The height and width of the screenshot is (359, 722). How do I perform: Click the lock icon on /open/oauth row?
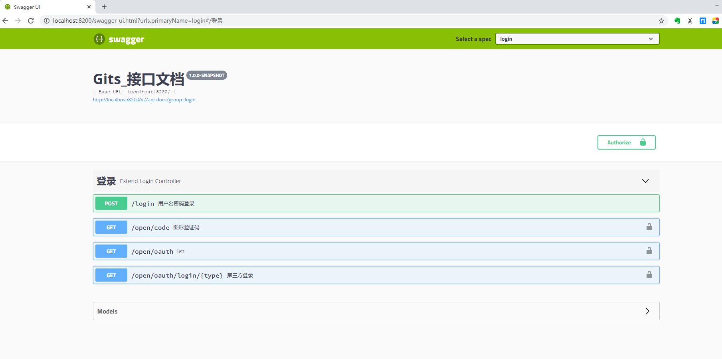(649, 251)
